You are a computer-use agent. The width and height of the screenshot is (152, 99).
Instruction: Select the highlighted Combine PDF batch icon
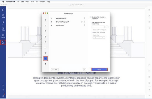point(45,59)
